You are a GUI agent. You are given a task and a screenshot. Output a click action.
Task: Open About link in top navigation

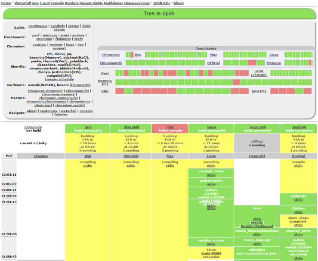tap(179, 3)
